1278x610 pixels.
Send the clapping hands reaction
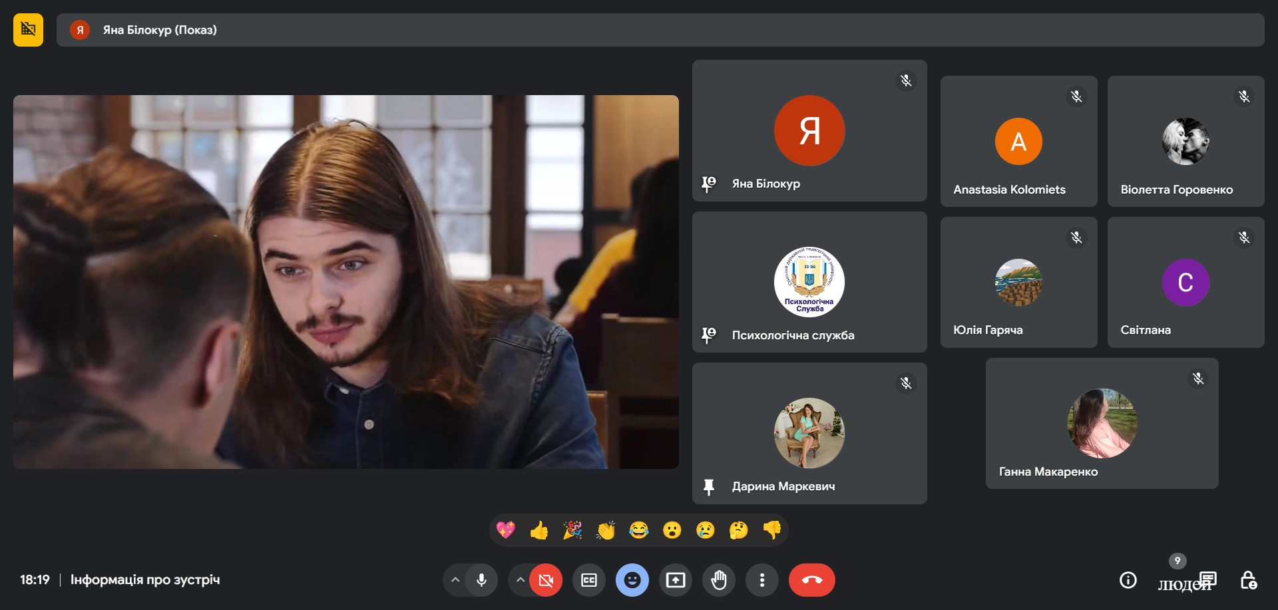[x=606, y=530]
